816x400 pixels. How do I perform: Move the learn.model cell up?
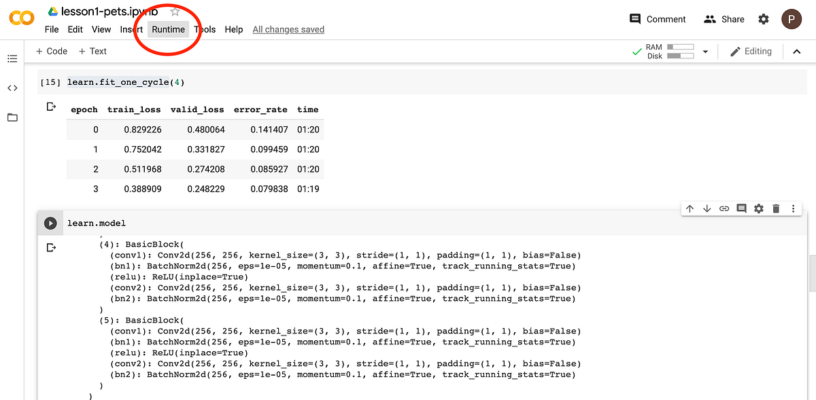690,208
